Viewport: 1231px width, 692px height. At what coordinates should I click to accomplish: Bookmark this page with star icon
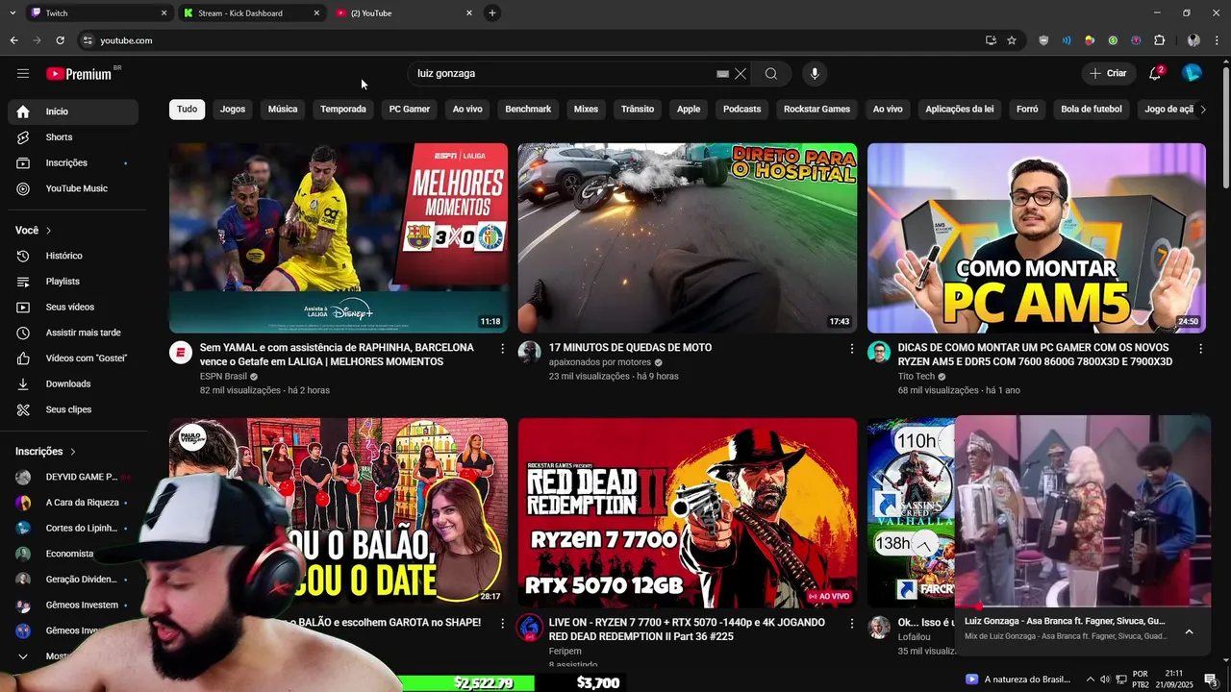[x=1012, y=40]
